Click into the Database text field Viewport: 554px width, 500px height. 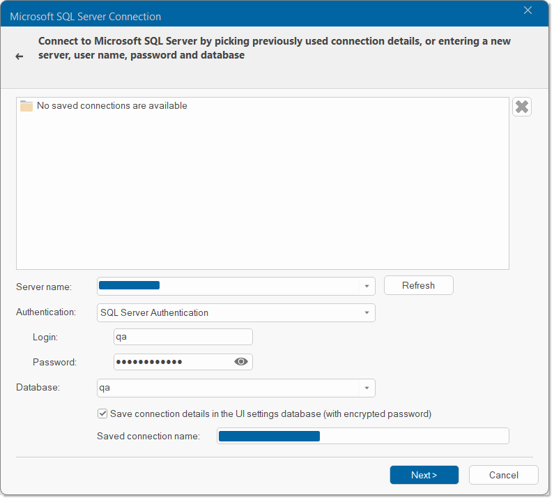tap(229, 389)
